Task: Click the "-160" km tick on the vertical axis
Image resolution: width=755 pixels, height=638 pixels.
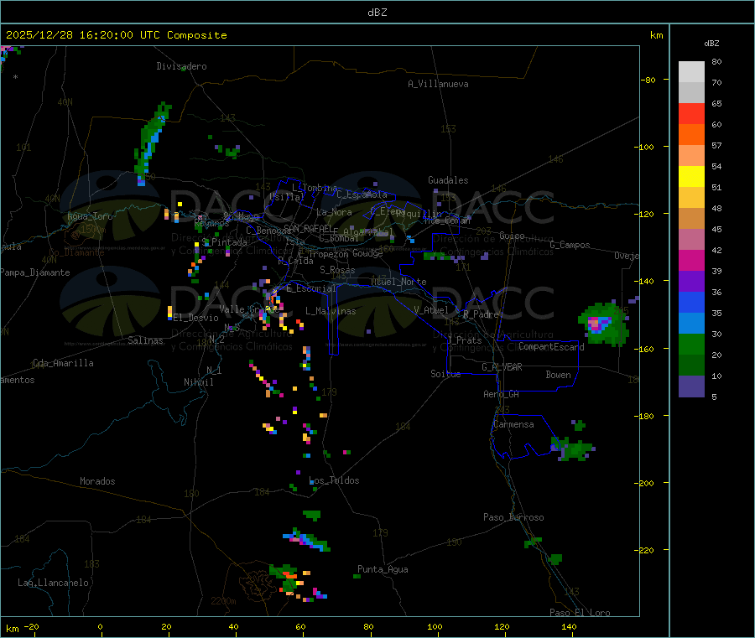Action: coord(646,349)
